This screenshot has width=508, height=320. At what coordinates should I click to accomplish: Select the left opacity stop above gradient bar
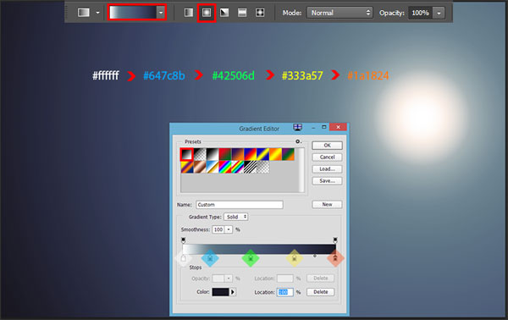click(x=184, y=240)
